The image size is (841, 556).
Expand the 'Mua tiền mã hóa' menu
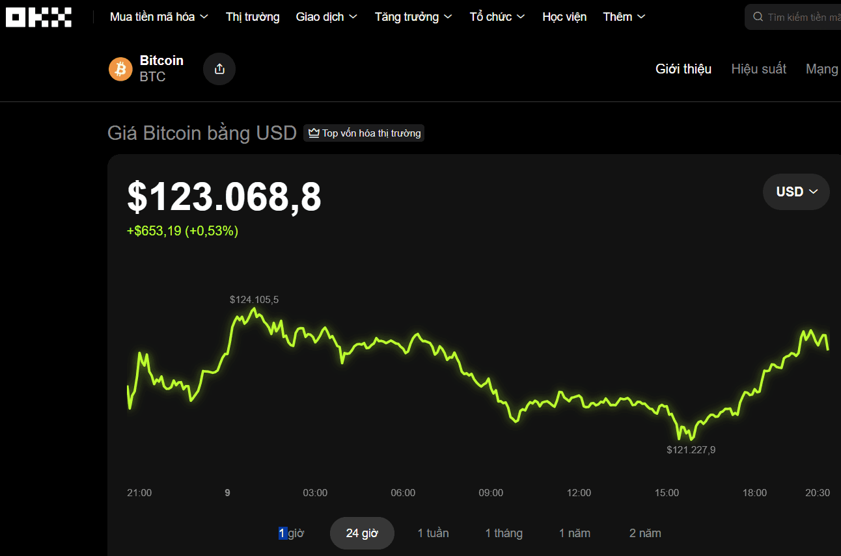(x=158, y=16)
